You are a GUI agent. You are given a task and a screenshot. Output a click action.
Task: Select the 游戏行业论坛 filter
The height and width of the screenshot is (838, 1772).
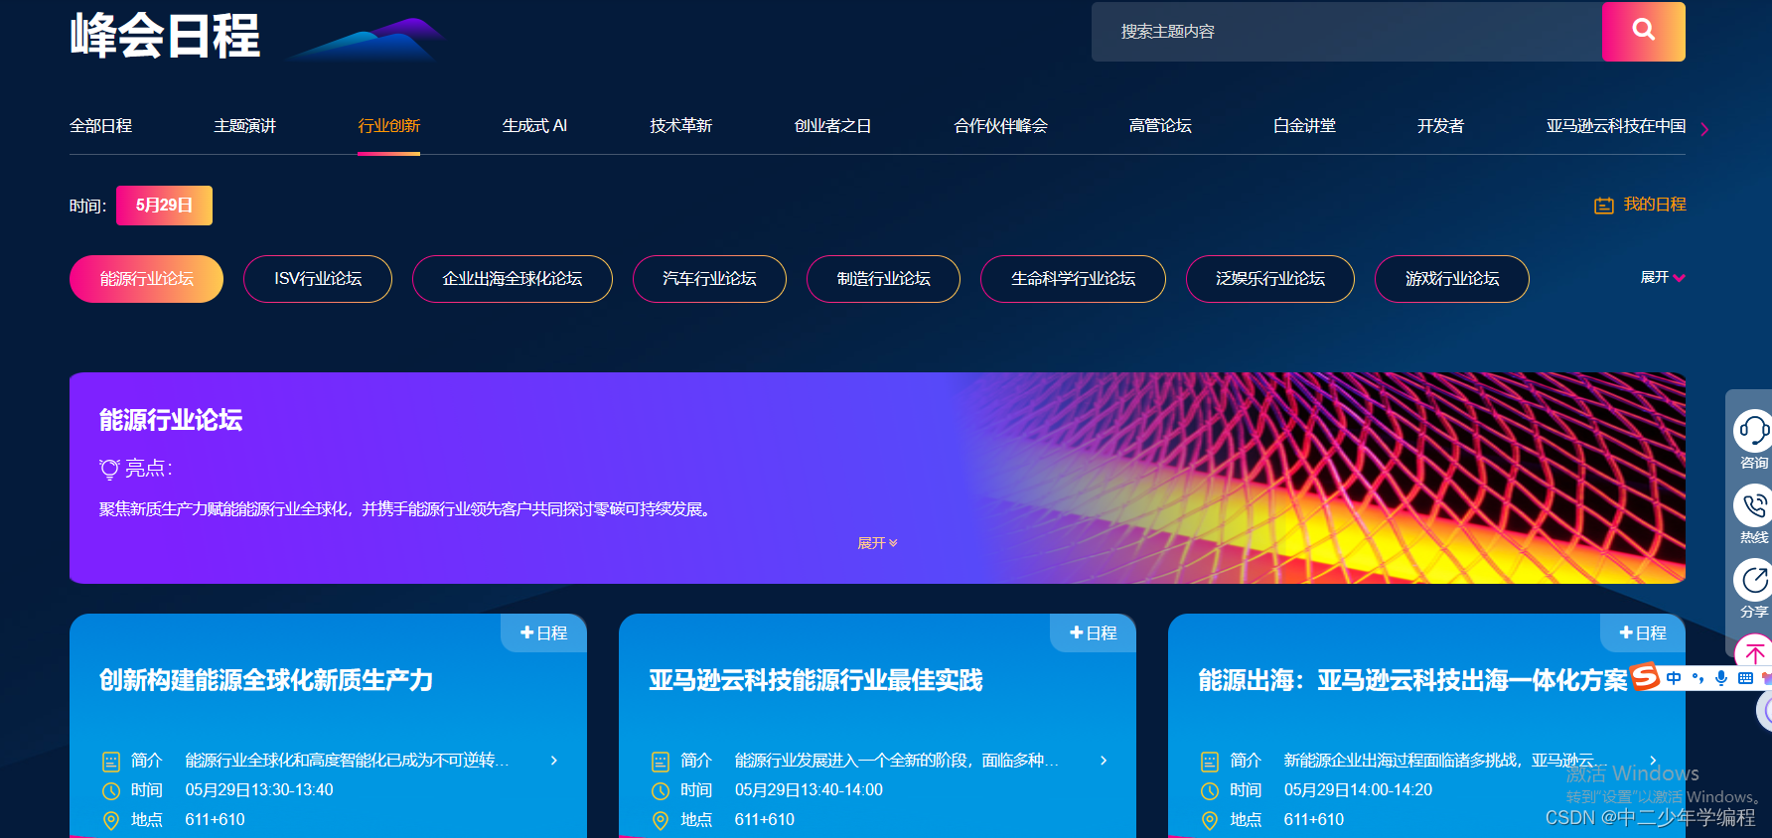pyautogui.click(x=1452, y=279)
